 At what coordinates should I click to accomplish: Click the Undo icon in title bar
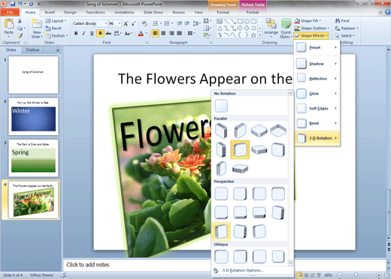(20, 4)
